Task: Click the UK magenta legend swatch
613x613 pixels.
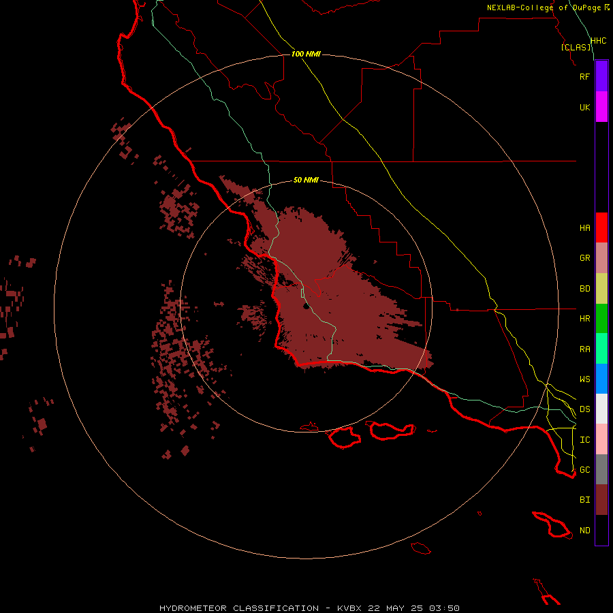Action: [x=601, y=107]
